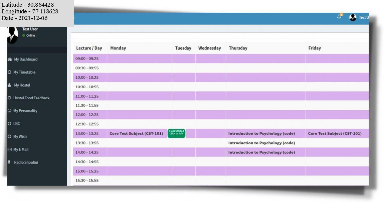
Task: Click the Friday column header
Action: tap(315, 48)
